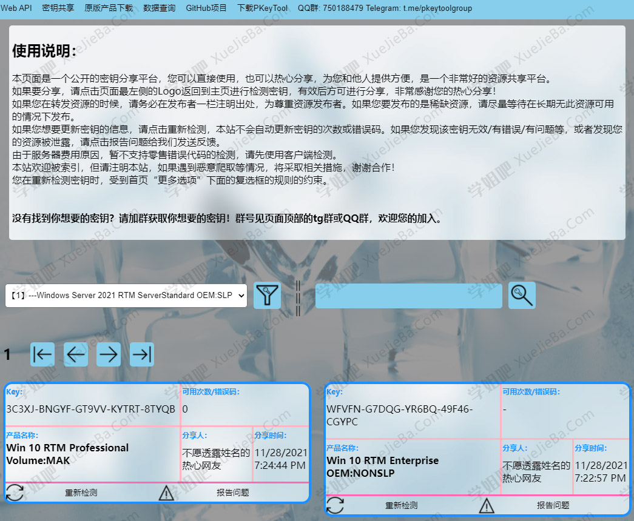Open Web API menu item
The image size is (634, 521).
(16, 8)
